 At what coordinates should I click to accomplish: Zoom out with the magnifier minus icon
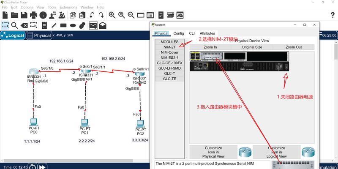click(131, 15)
